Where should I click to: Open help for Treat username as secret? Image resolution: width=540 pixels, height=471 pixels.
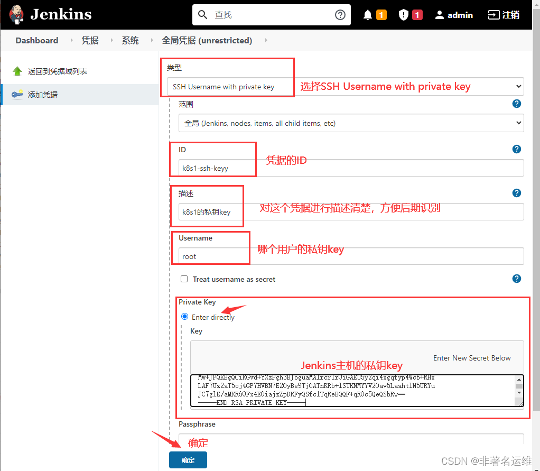pyautogui.click(x=517, y=279)
